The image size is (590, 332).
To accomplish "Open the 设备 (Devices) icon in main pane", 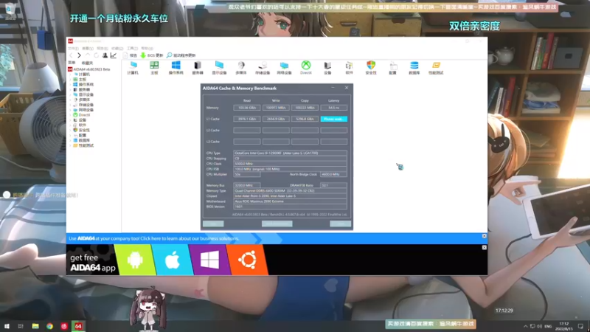I will click(x=327, y=68).
